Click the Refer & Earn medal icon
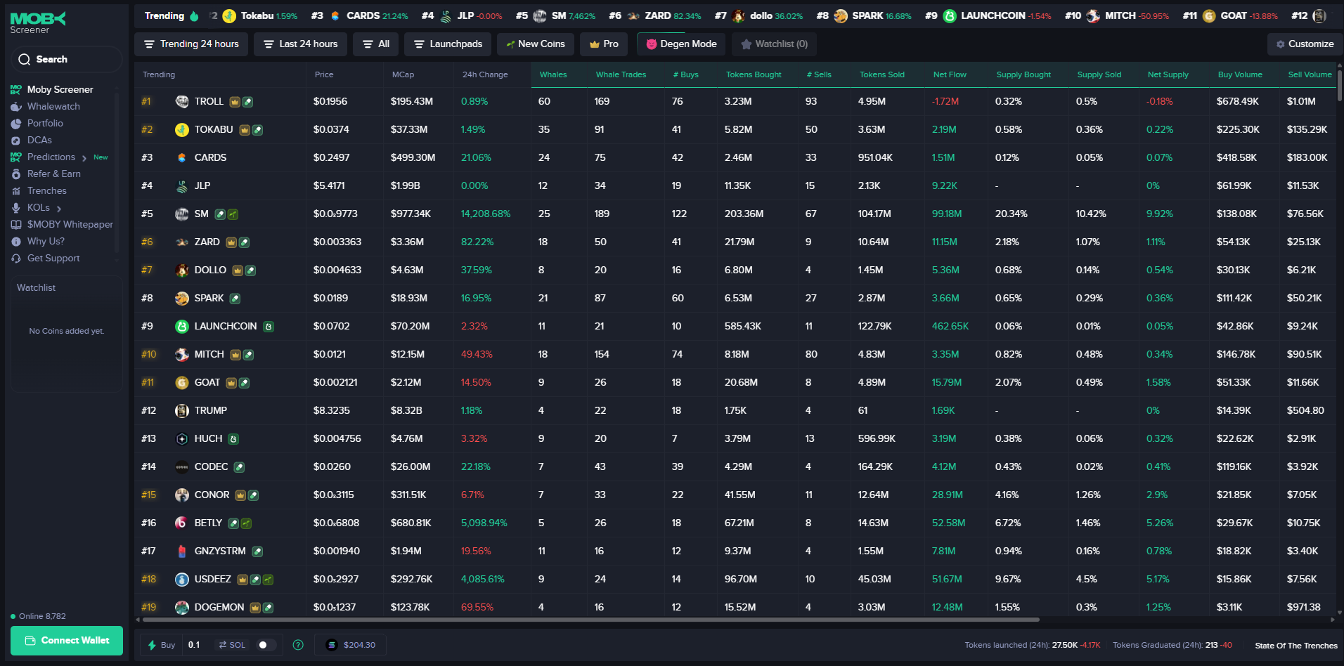 pyautogui.click(x=16, y=174)
